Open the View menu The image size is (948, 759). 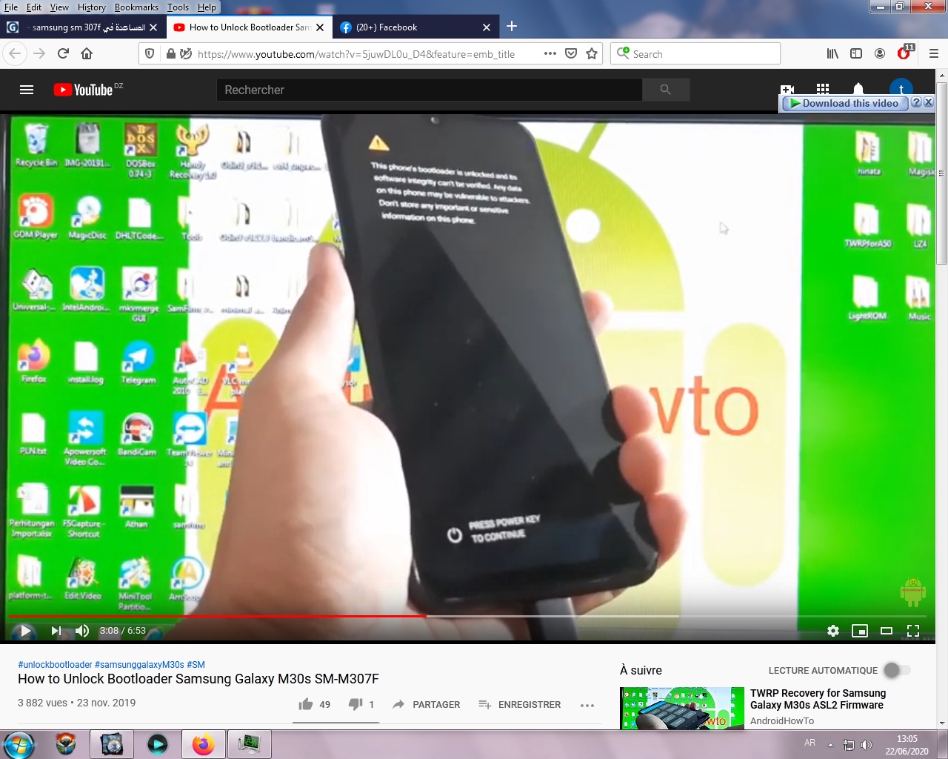point(59,7)
